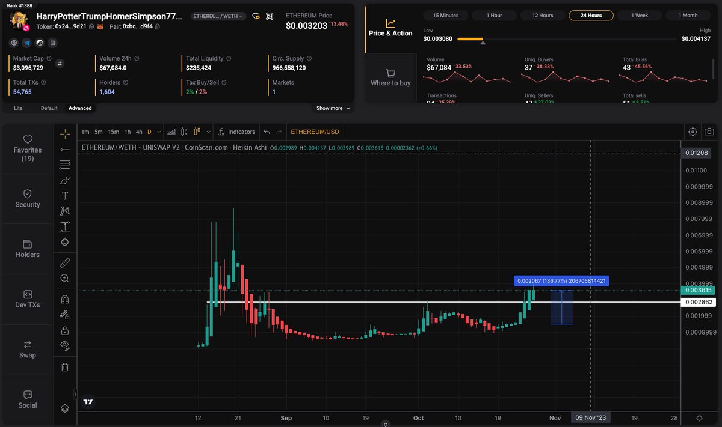Open the Telegram link icon
Screen dimensions: 722x427
pyautogui.click(x=27, y=43)
